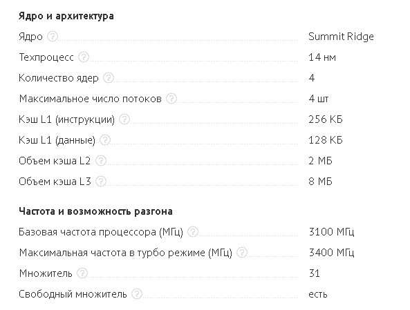Select the 14 нм value
This screenshot has width=410, height=310.
[x=322, y=57]
